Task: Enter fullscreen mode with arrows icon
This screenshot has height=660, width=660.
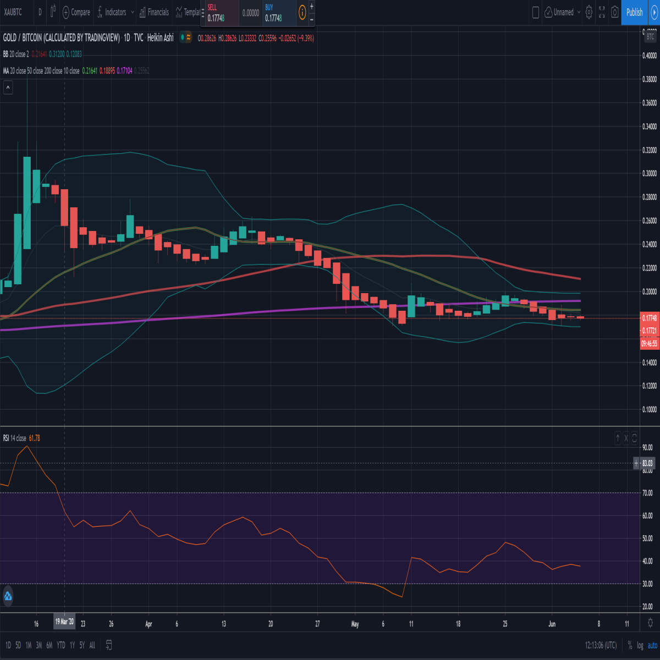Action: coord(602,12)
